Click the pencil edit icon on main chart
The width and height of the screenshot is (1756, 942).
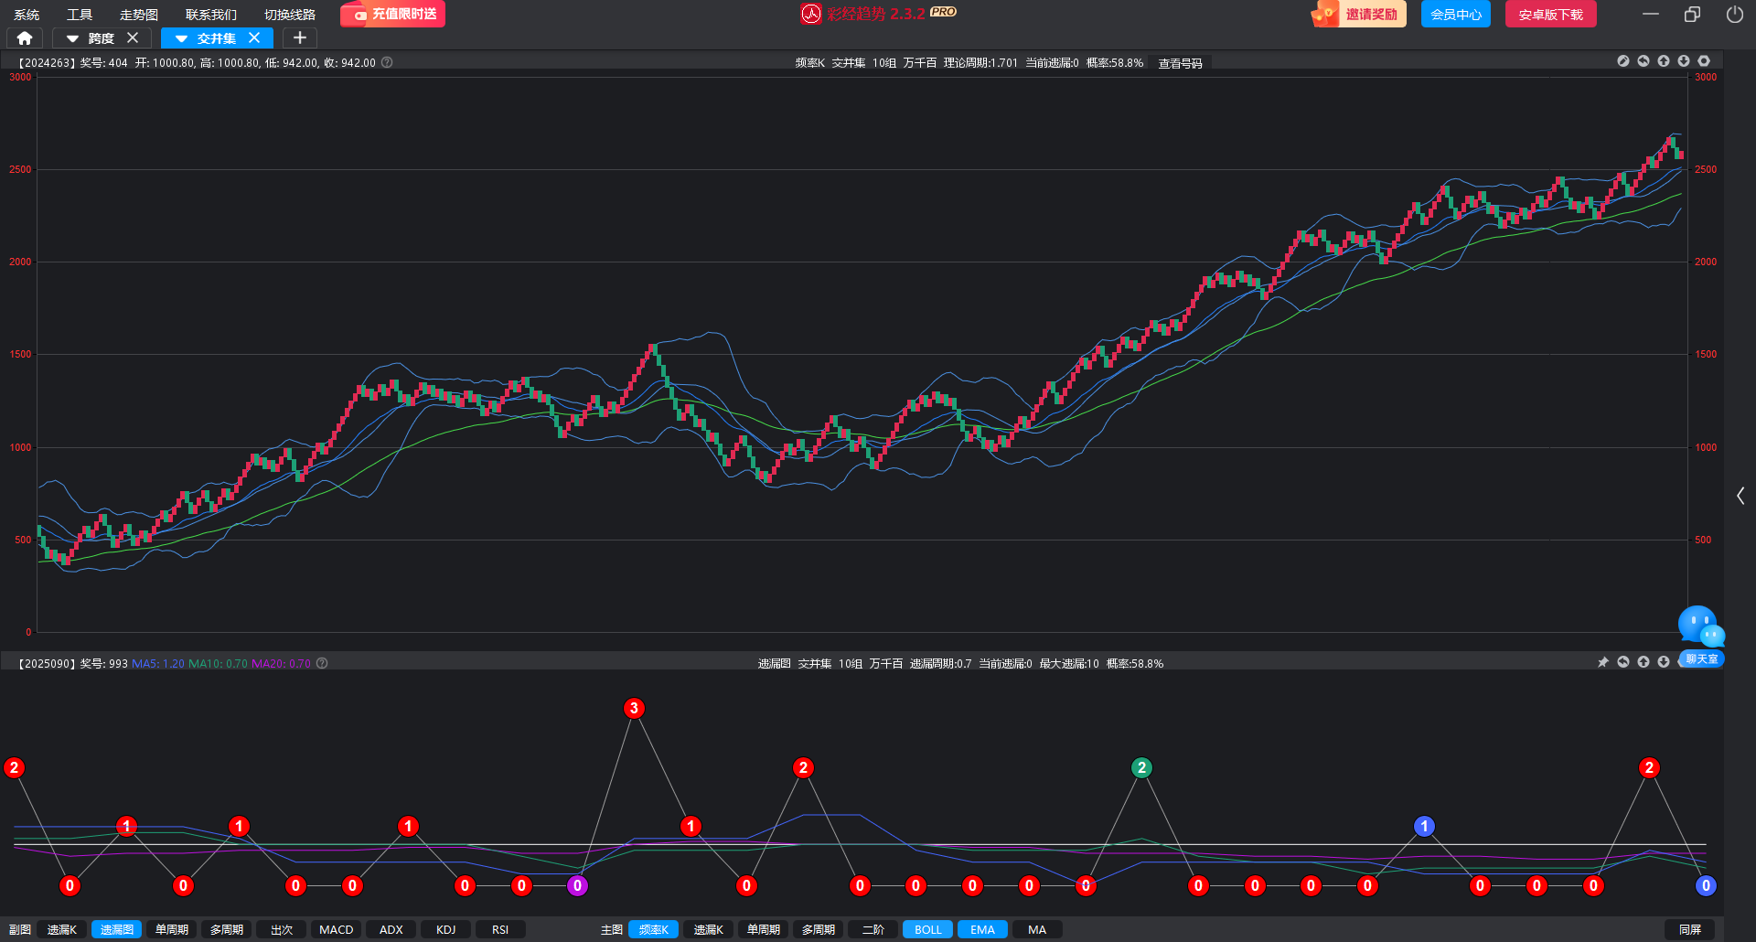click(x=1623, y=61)
